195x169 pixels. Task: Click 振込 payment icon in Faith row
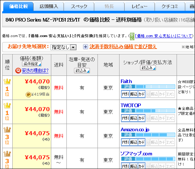134,94
